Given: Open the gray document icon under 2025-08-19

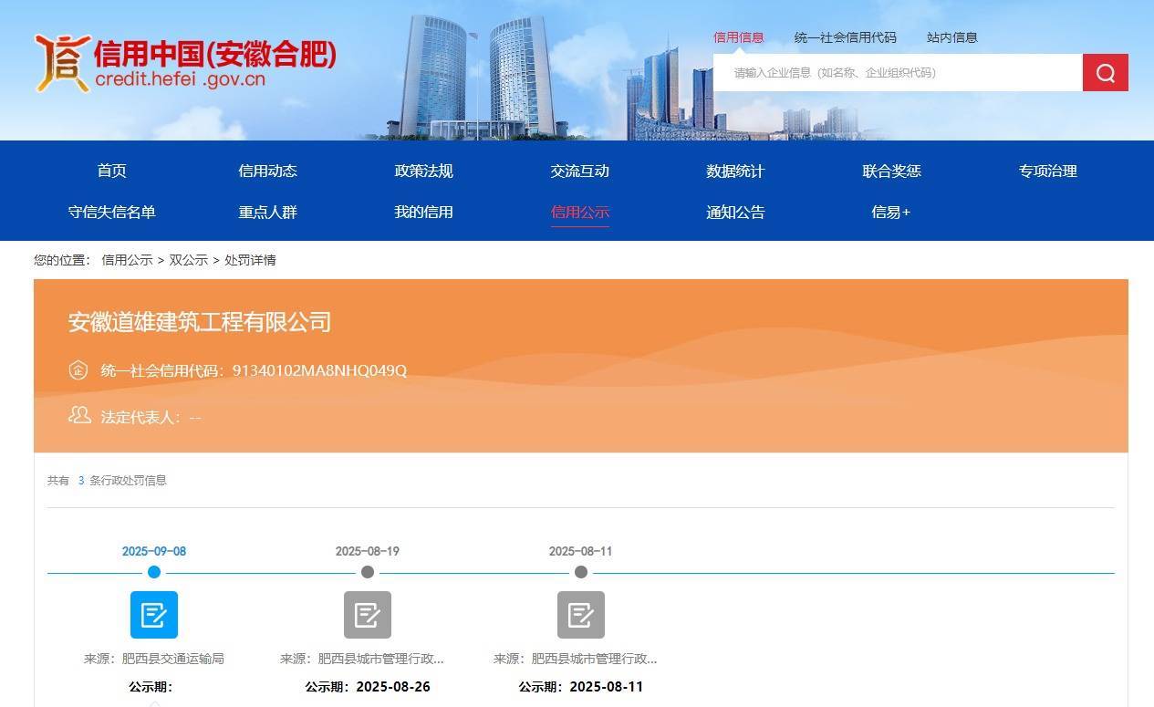Looking at the screenshot, I should [x=367, y=614].
